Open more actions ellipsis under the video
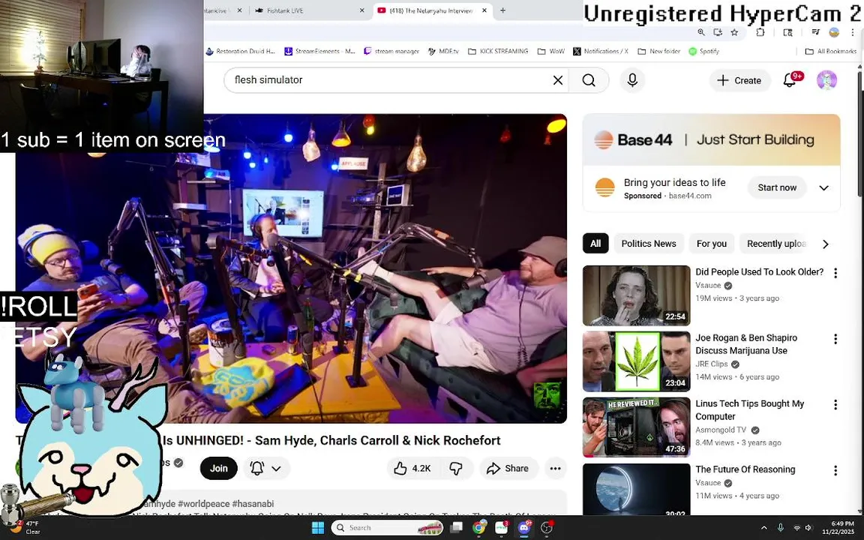Image resolution: width=864 pixels, height=540 pixels. point(555,468)
